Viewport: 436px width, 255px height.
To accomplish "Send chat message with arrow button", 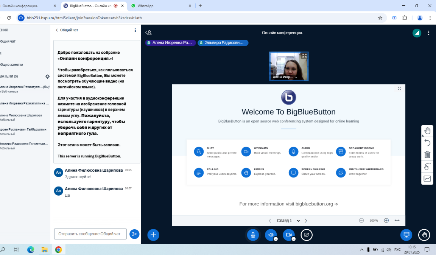I will [x=134, y=234].
